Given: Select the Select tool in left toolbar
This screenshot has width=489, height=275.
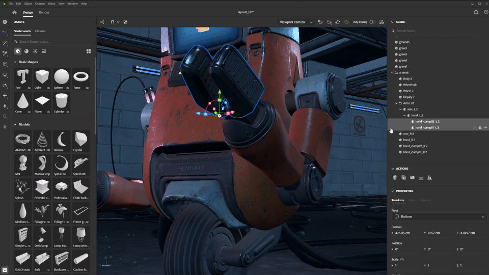Looking at the screenshot, I should (x=5, y=33).
